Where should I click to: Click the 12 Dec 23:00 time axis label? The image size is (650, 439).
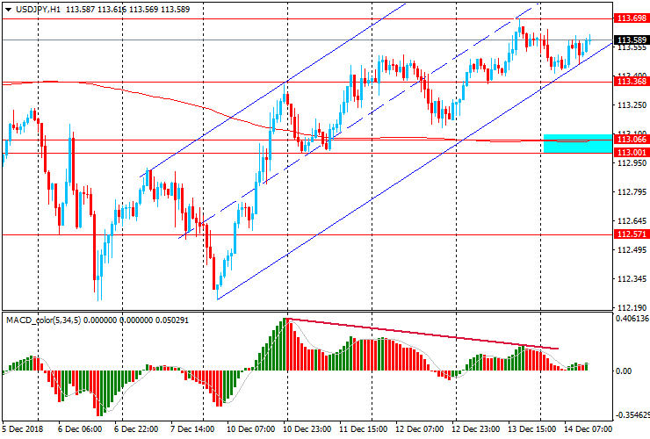tap(476, 428)
